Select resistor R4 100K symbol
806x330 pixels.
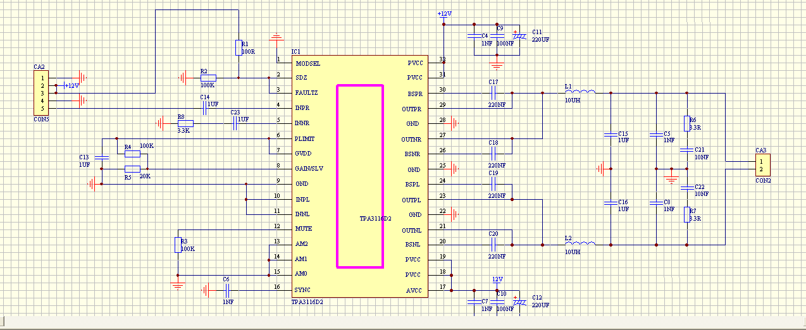coord(132,154)
